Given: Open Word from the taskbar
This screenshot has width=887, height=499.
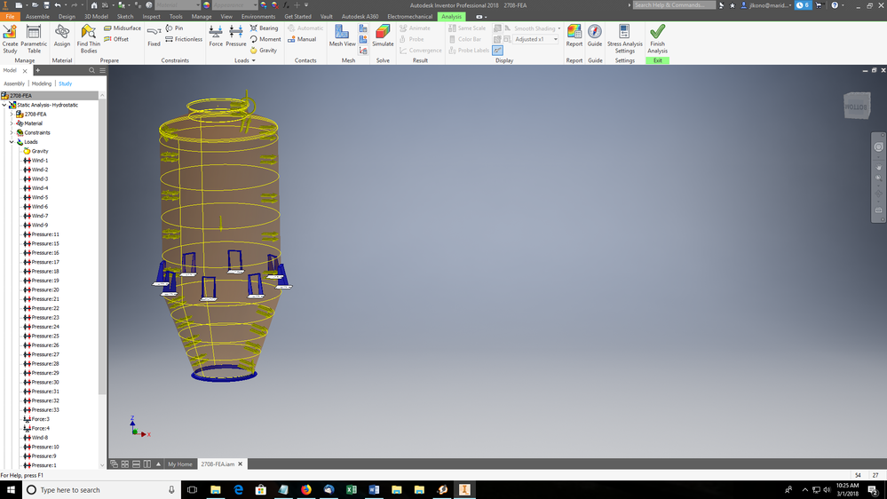Looking at the screenshot, I should pyautogui.click(x=374, y=489).
